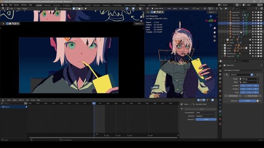Toggle Location X in Child Of constraint
This screenshot has width=264, height=148.
(x=243, y=86)
